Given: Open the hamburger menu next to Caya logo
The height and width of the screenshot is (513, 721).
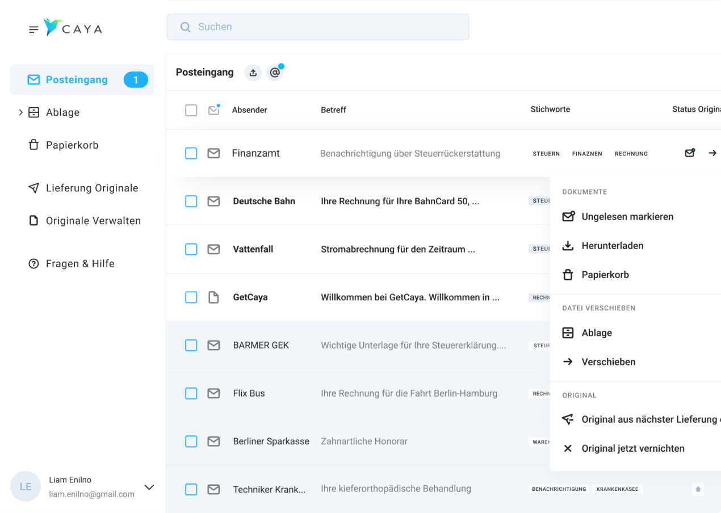Looking at the screenshot, I should tap(34, 30).
